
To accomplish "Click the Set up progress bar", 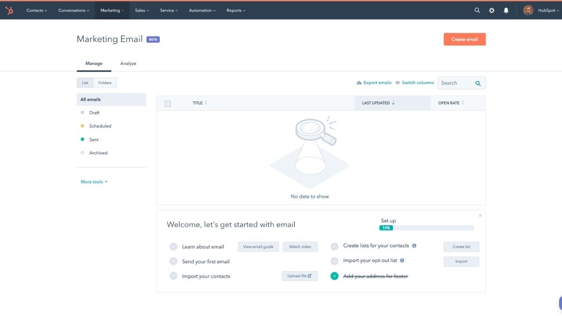I will (x=426, y=228).
